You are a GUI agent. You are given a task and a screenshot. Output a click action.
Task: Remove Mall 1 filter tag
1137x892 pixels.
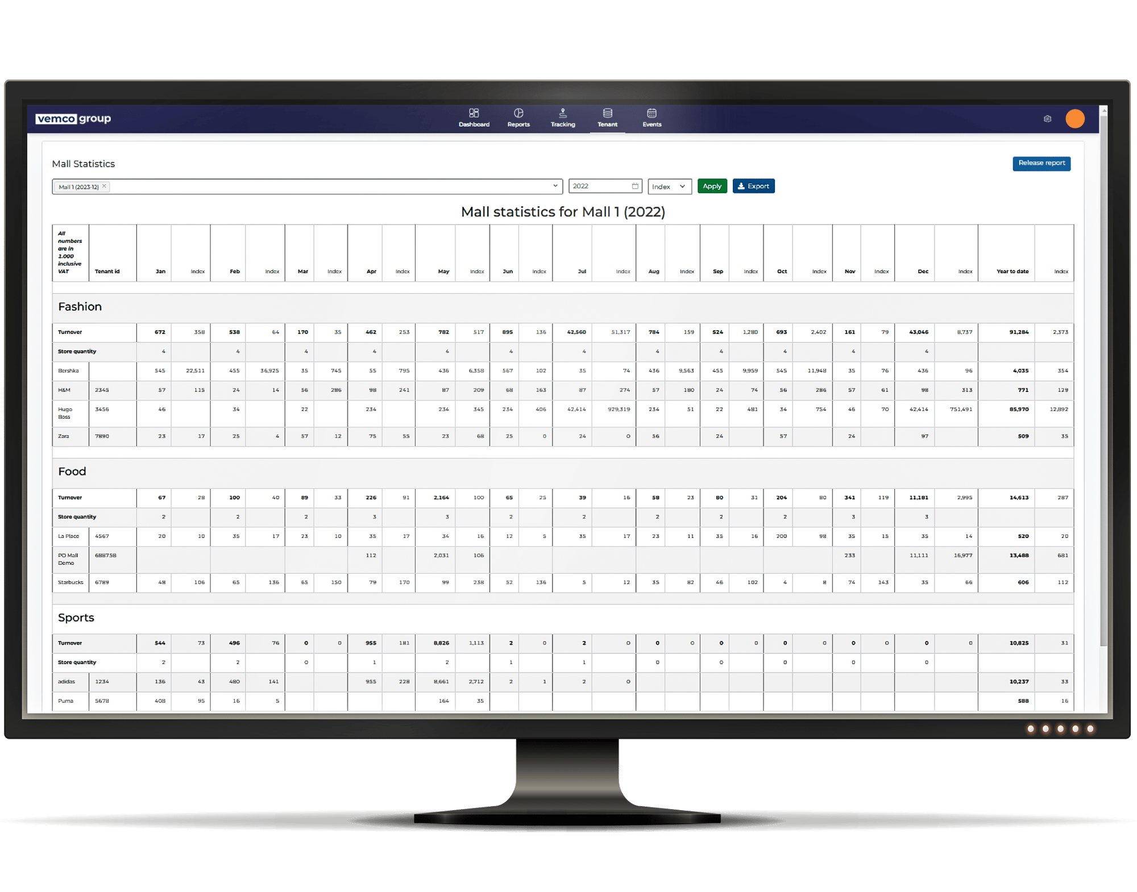[108, 186]
